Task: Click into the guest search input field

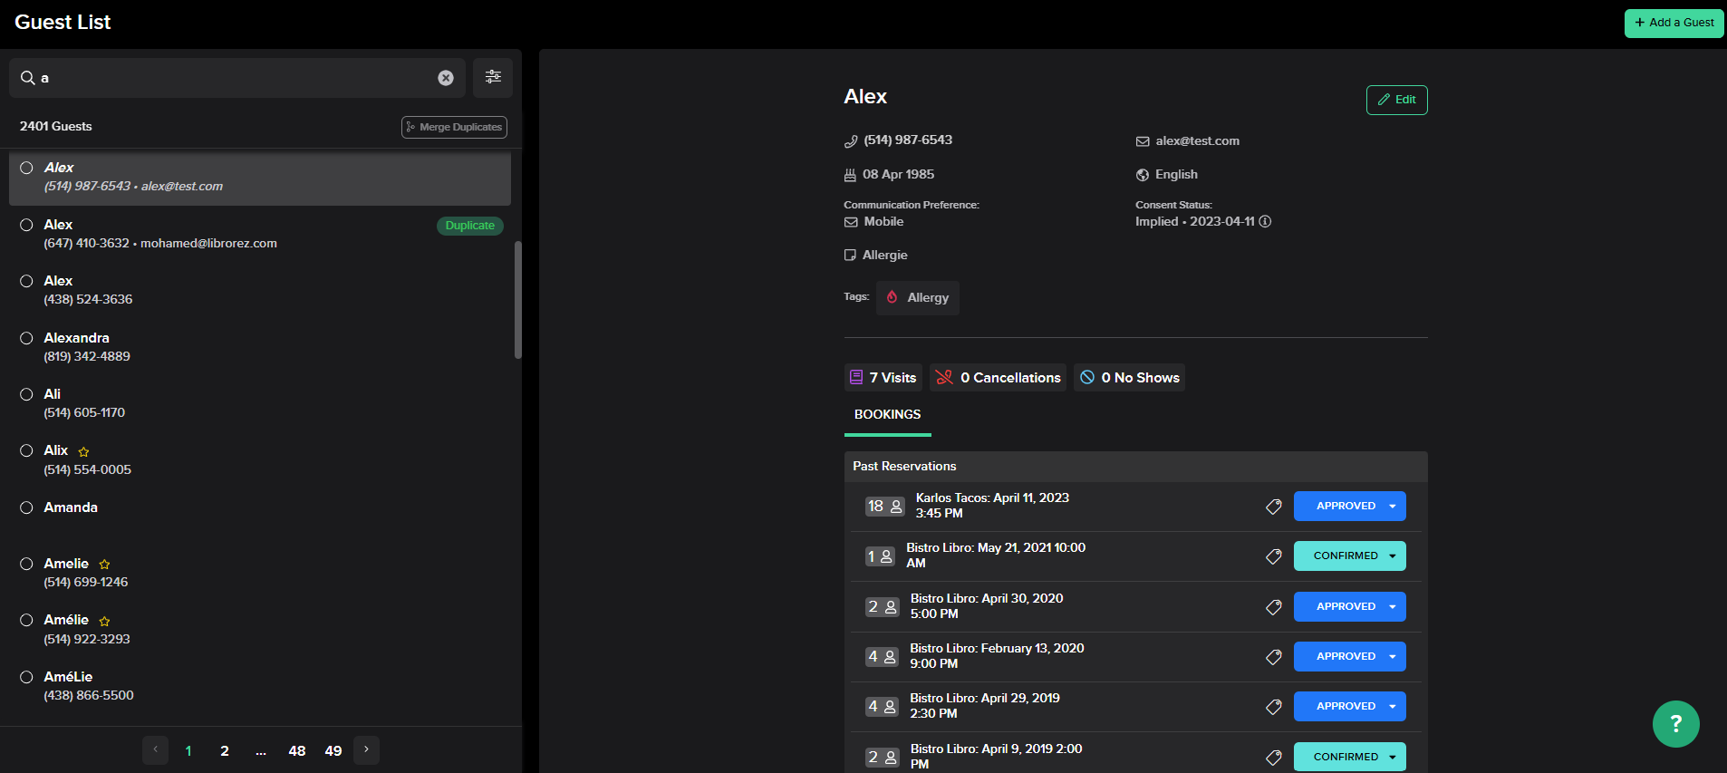Action: [236, 78]
